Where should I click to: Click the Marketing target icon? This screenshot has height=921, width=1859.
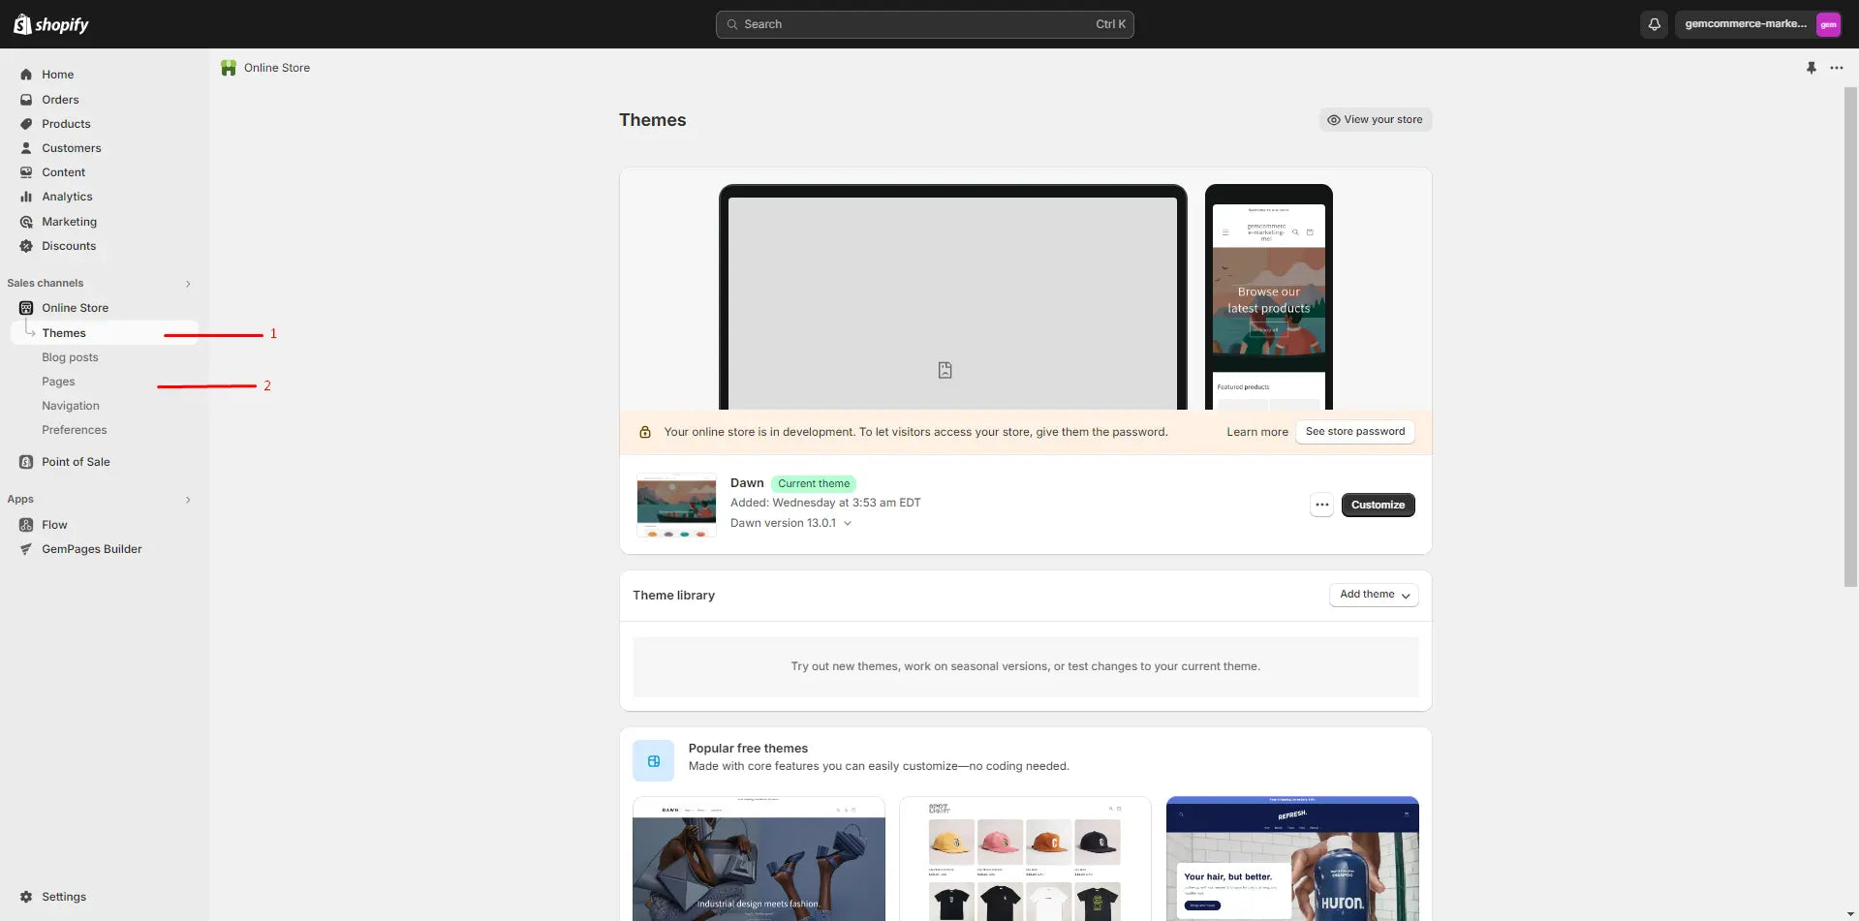coord(26,222)
